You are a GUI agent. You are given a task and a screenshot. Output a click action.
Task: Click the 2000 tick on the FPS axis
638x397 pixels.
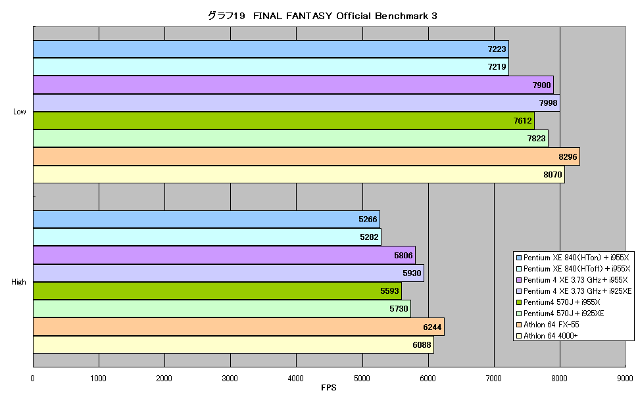click(x=164, y=379)
